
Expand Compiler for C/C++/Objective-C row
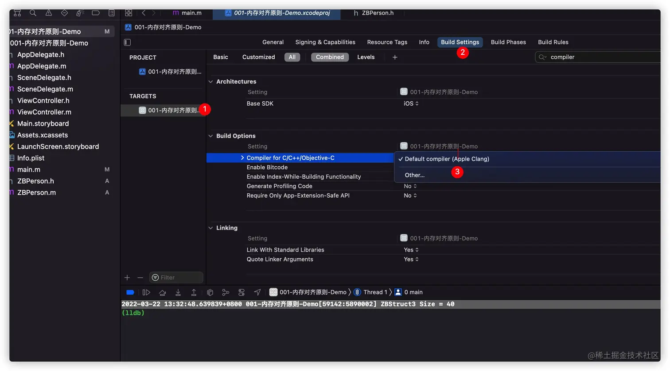click(242, 158)
